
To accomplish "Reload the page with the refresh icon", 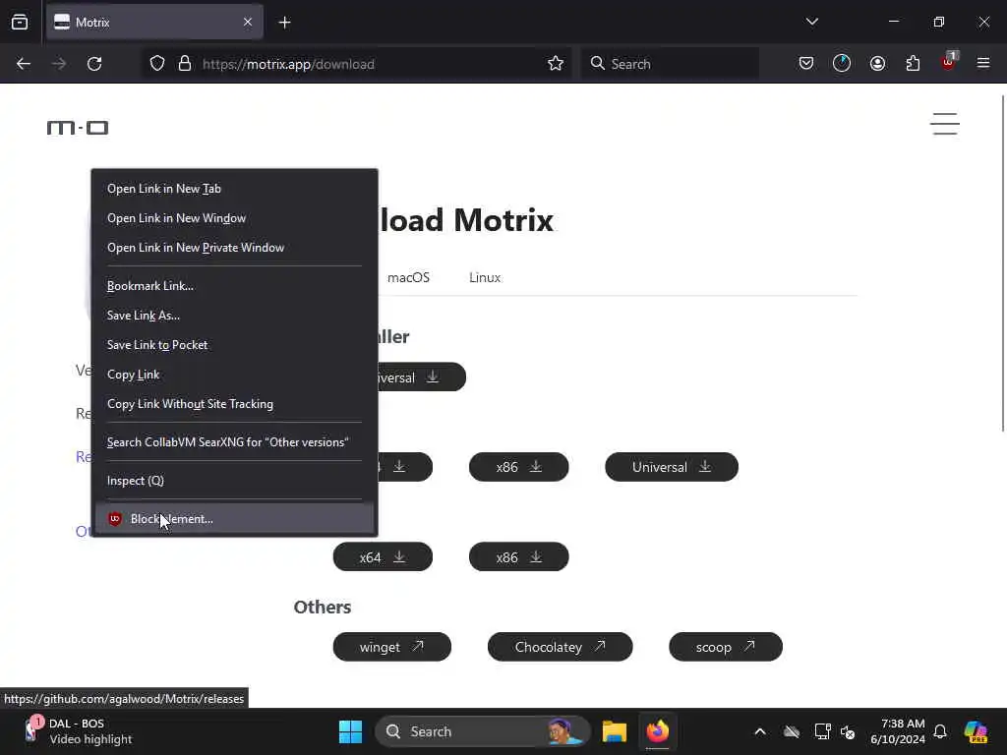I will (x=94, y=64).
